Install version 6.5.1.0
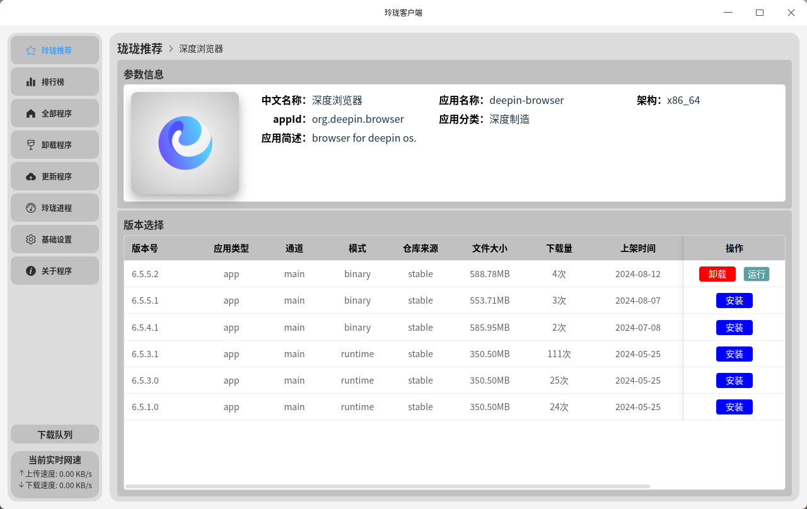This screenshot has width=807, height=509. click(734, 407)
